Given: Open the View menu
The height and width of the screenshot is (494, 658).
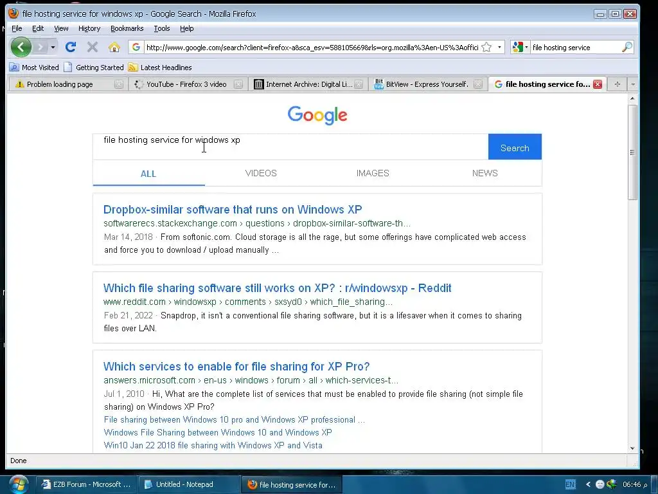Looking at the screenshot, I should tap(61, 28).
